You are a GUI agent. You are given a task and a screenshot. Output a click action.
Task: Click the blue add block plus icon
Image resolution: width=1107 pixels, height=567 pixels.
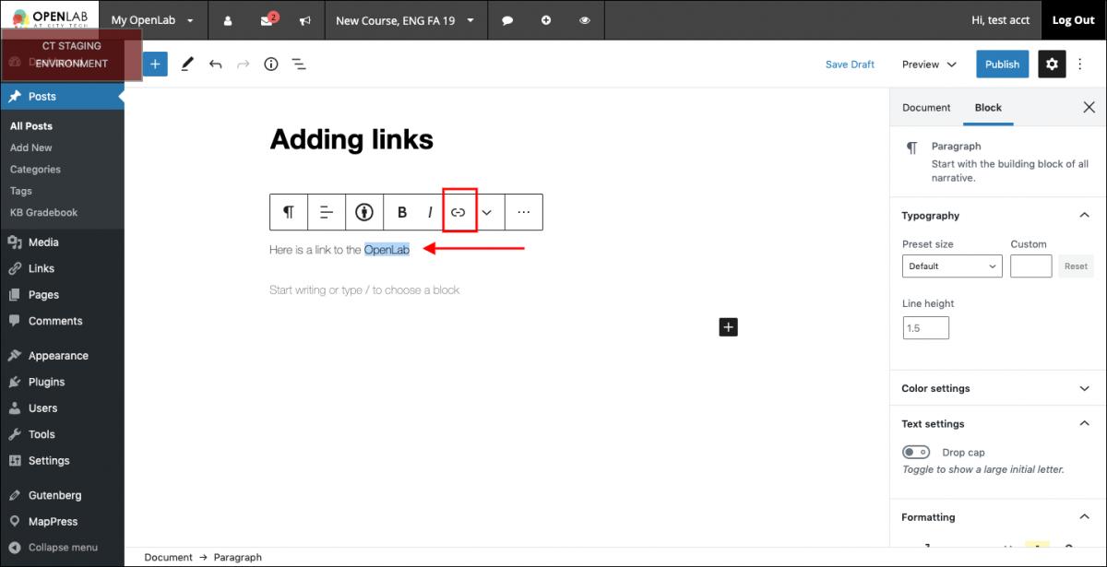coord(154,64)
